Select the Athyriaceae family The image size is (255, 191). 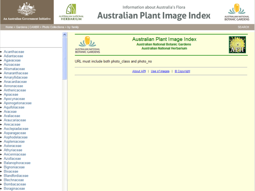[13, 150]
